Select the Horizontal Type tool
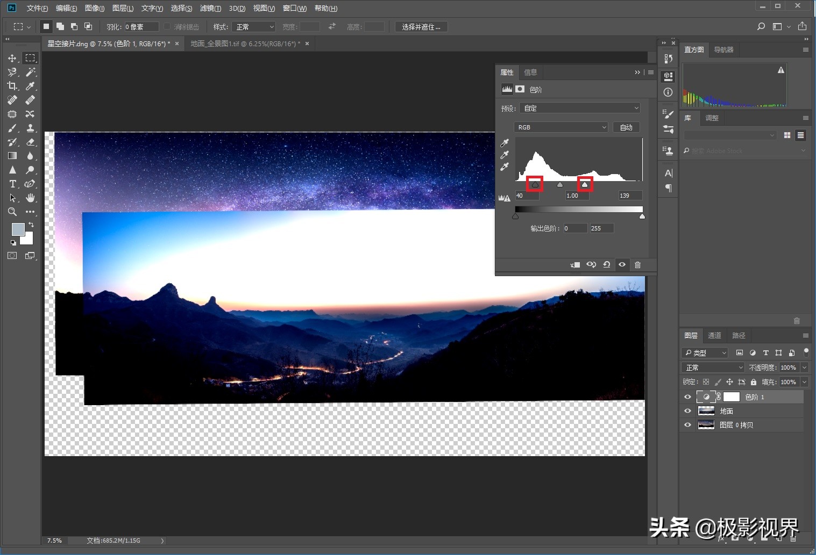This screenshot has width=816, height=555. 12,184
